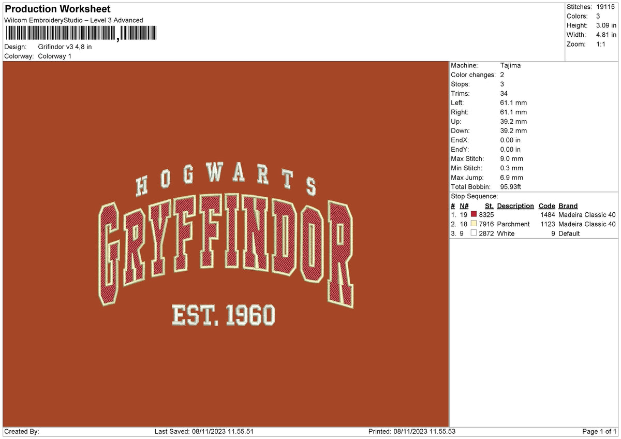Click the Last Saved timestamp 11.55.51
The height and width of the screenshot is (439, 621).
239,431
